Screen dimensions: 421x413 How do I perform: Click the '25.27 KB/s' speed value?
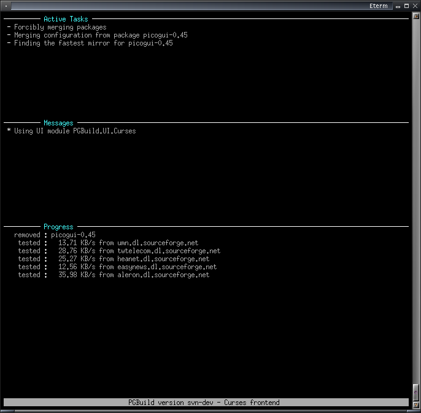[x=77, y=259]
